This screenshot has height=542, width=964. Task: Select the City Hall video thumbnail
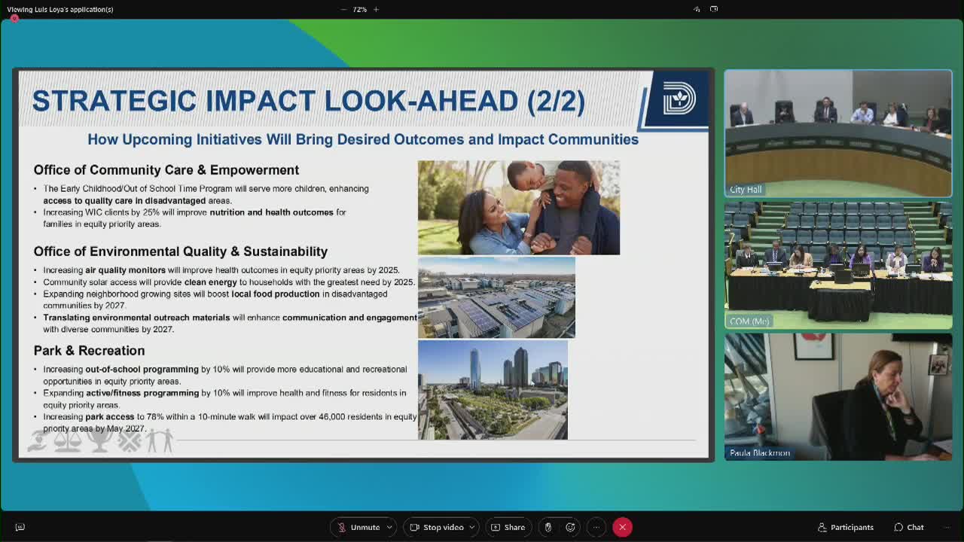(x=838, y=133)
